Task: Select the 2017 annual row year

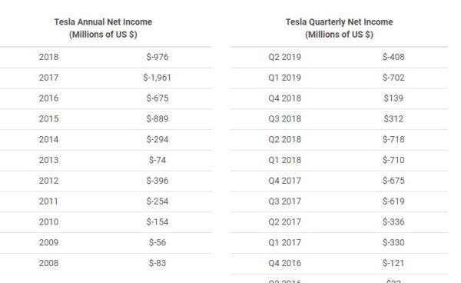Action: pyautogui.click(x=49, y=78)
